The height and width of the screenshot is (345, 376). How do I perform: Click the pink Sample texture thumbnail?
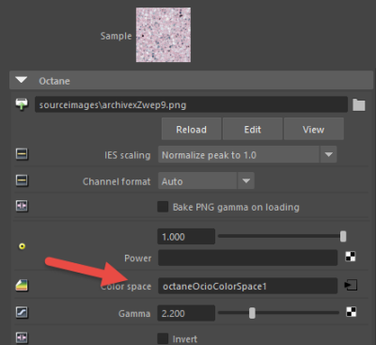click(x=164, y=35)
